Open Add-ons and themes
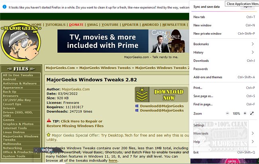Viewport: 259px width, 164px height. click(224, 77)
